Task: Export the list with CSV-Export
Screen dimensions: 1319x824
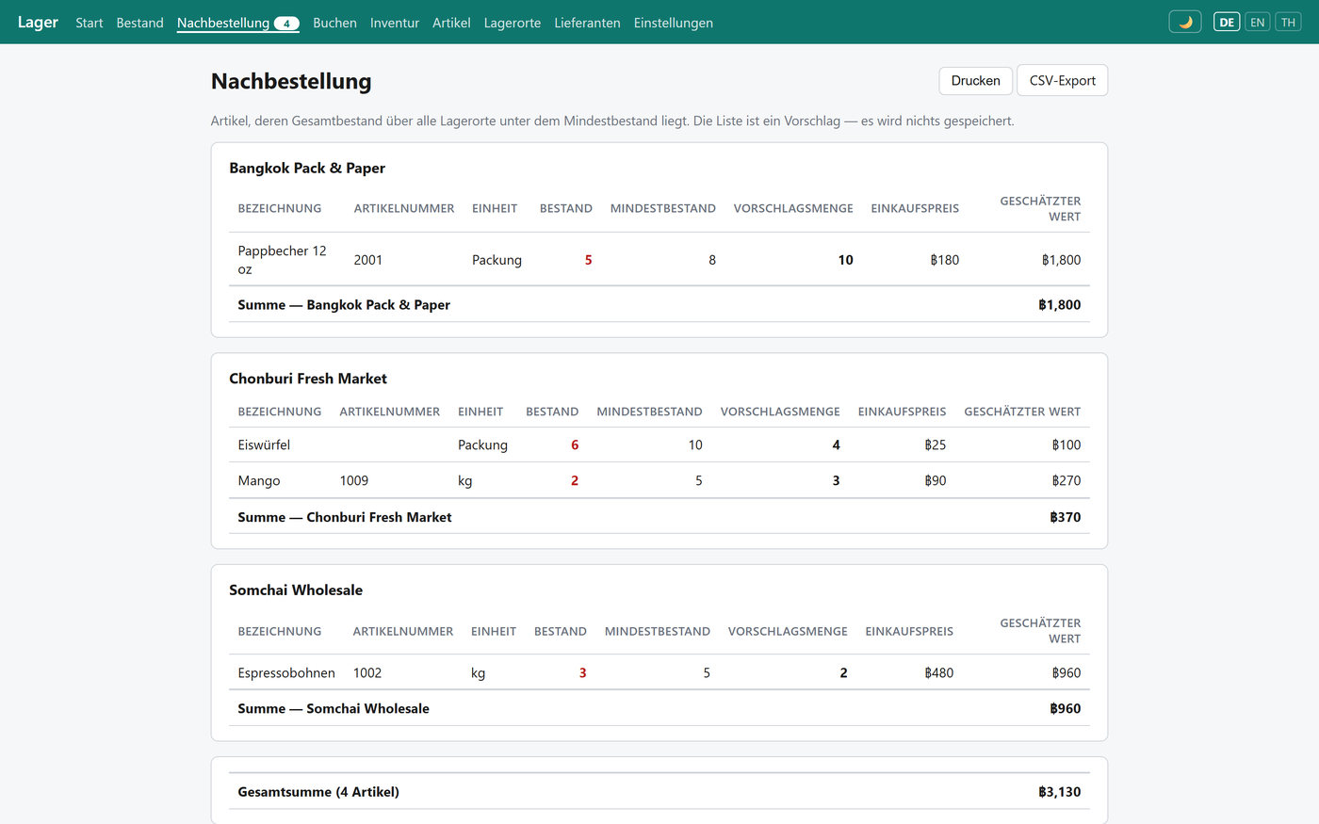Action: pos(1062,80)
